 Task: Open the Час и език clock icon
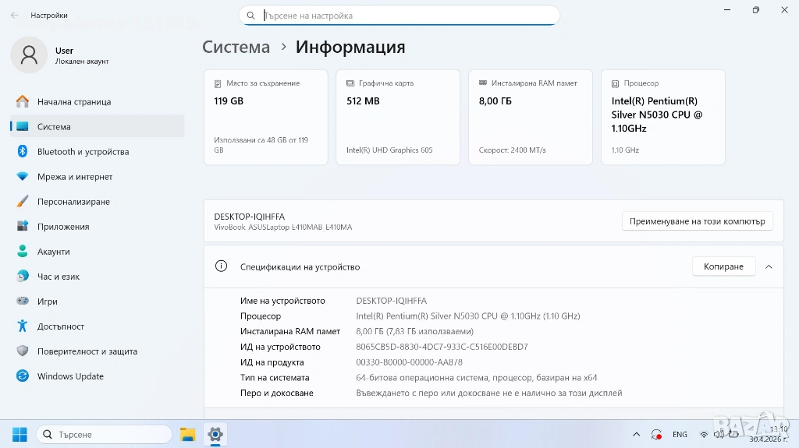(x=23, y=276)
